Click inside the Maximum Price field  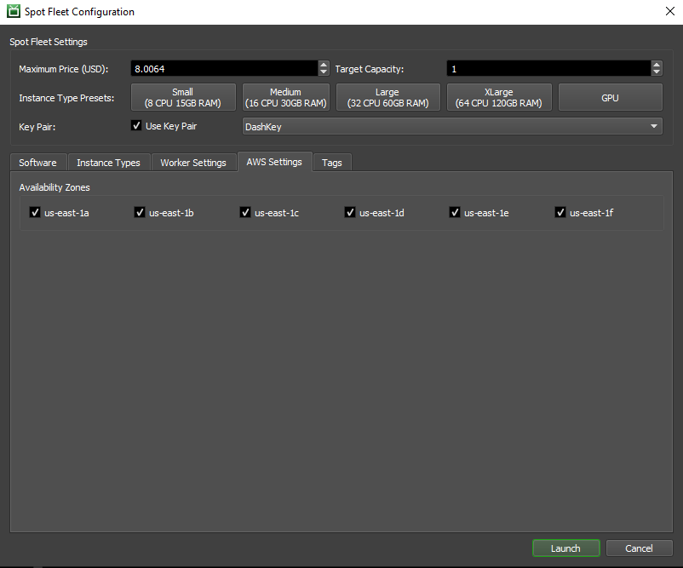click(223, 69)
